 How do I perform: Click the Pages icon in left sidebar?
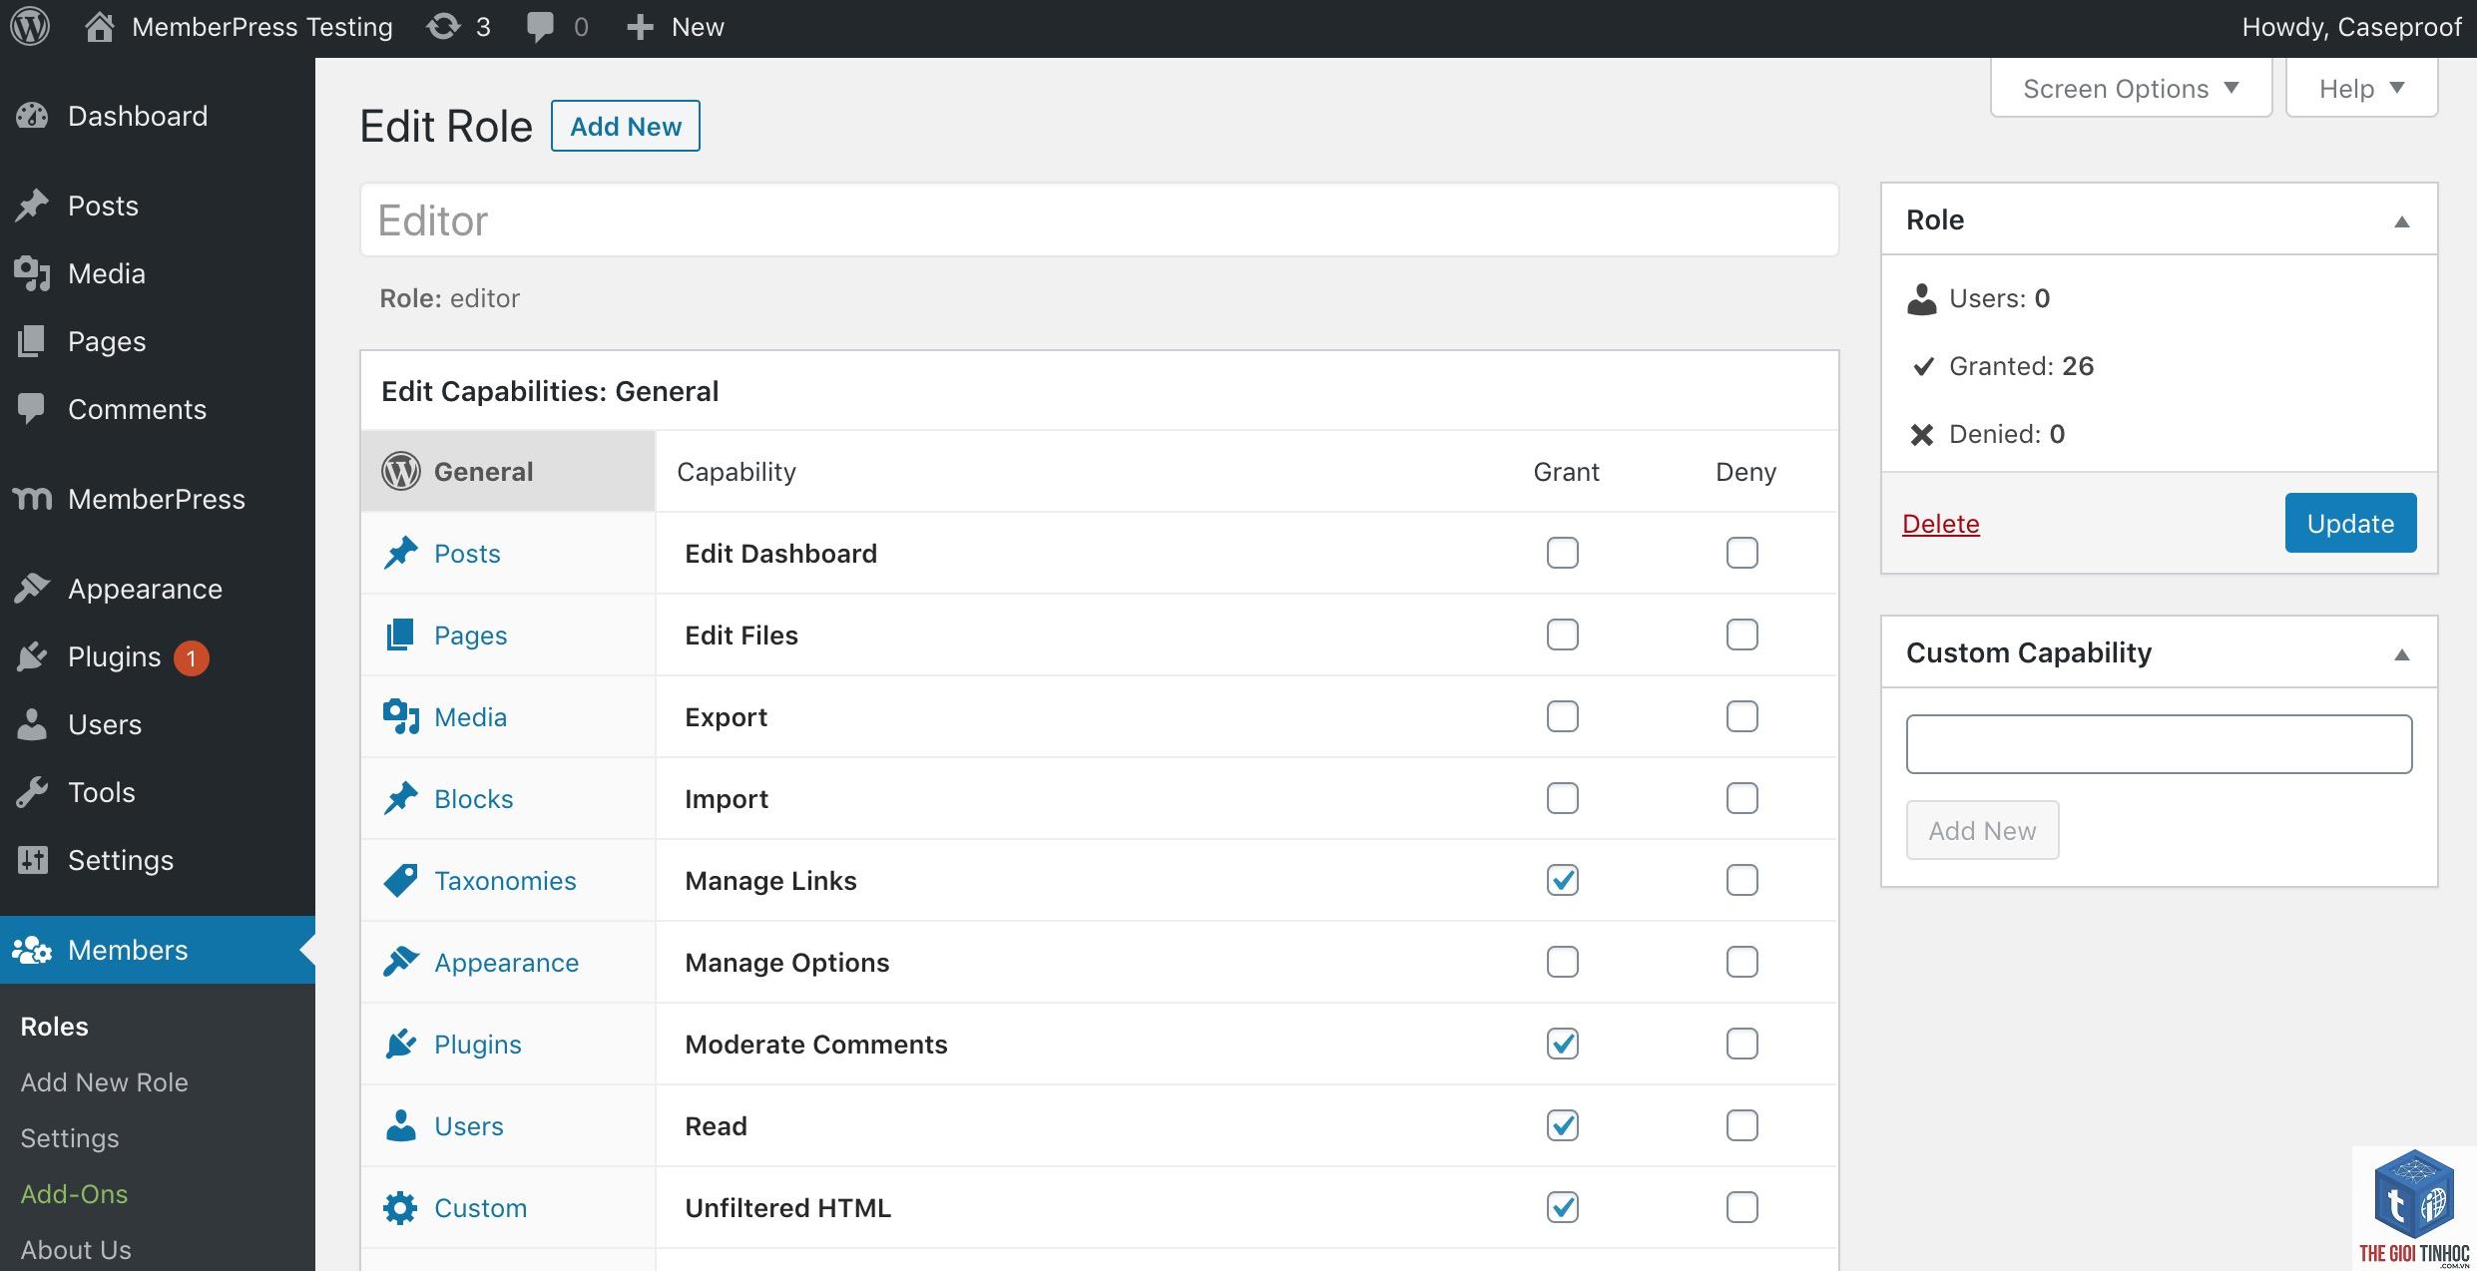point(32,341)
